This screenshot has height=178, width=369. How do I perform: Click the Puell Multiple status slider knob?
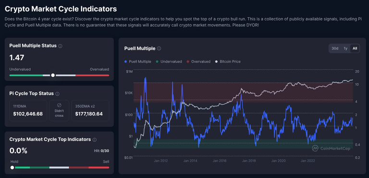coord(53,75)
